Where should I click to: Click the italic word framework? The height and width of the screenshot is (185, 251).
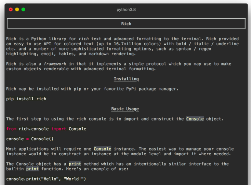click(x=55, y=64)
